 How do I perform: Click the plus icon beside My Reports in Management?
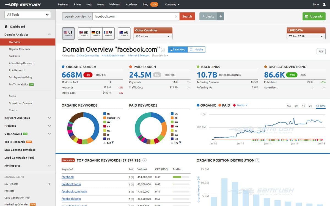[49, 184]
